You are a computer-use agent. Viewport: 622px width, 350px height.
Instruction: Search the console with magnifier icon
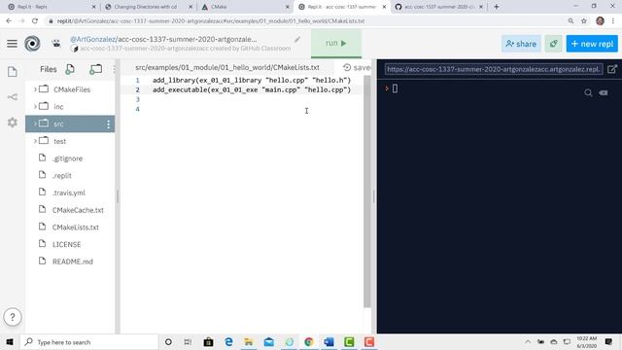[x=588, y=93]
